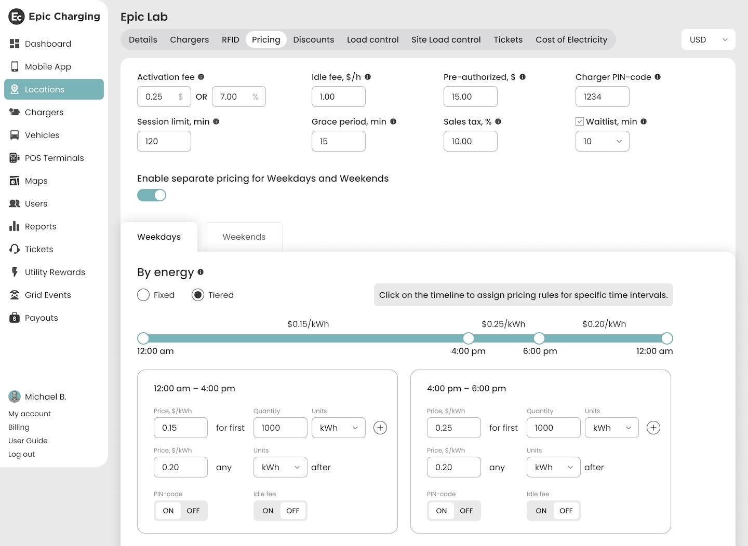The width and height of the screenshot is (748, 546).
Task: Select the Fixed pricing radio button
Action: point(143,295)
